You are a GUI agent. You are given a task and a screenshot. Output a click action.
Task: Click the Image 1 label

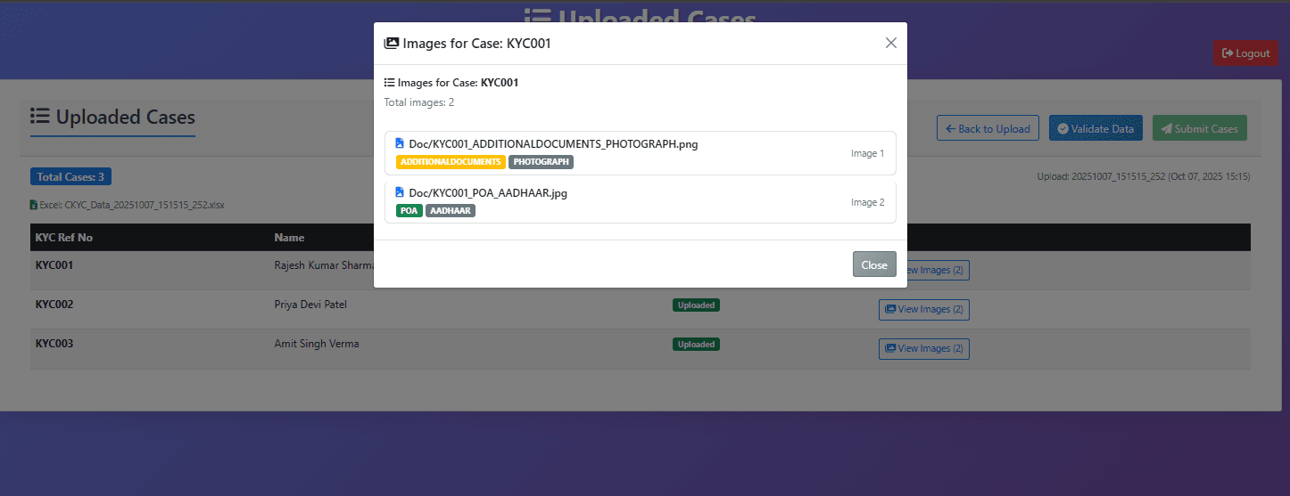coord(867,153)
